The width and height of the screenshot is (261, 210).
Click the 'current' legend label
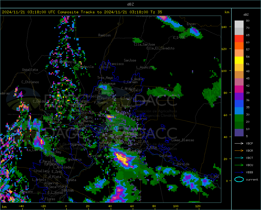click(x=252, y=179)
